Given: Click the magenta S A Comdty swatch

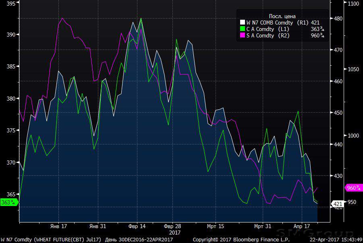Looking at the screenshot, I should click(x=242, y=35).
